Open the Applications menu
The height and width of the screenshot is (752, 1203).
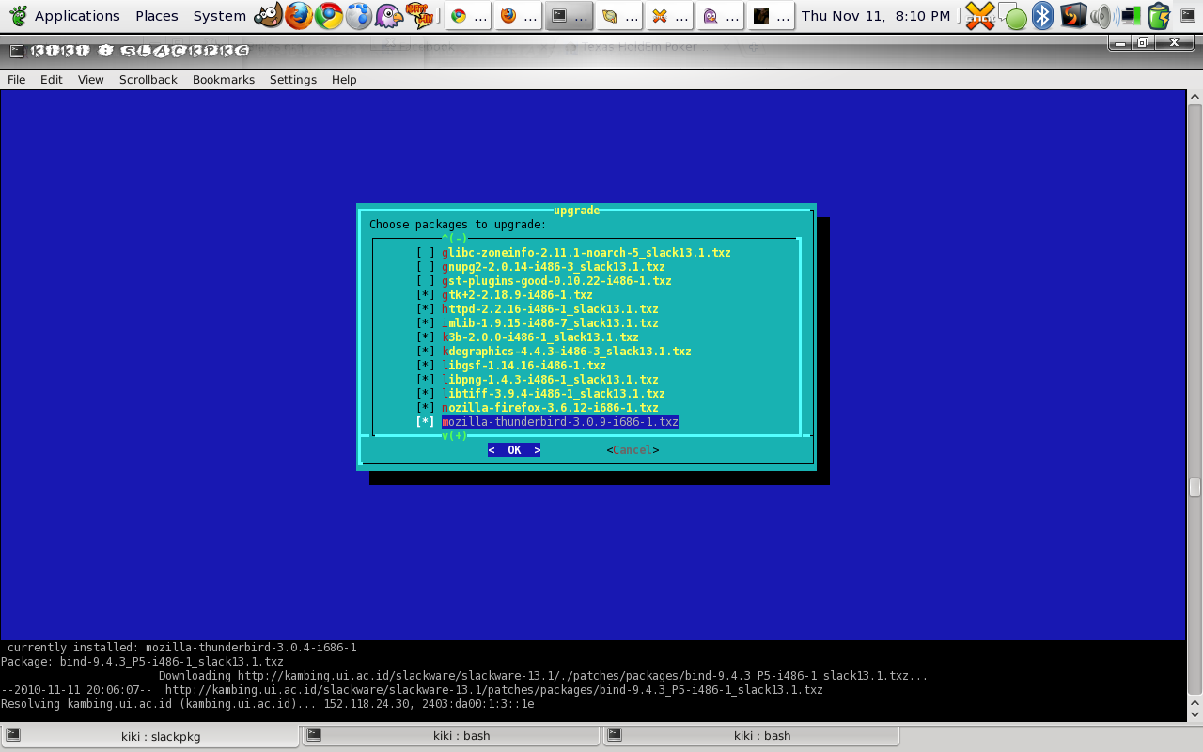pyautogui.click(x=77, y=16)
